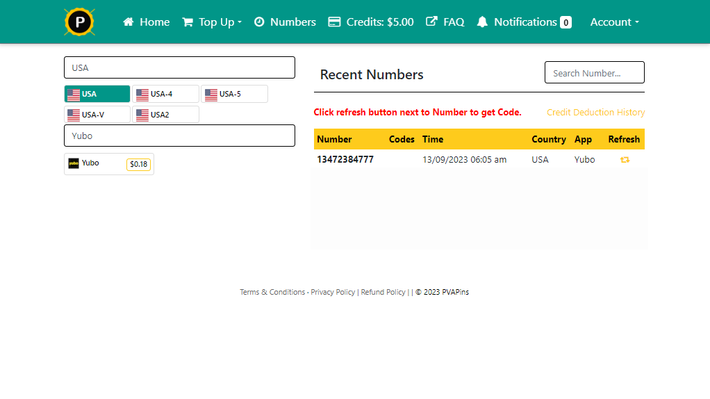710x399 pixels.
Task: Open Privacy Policy link
Action: (x=333, y=292)
